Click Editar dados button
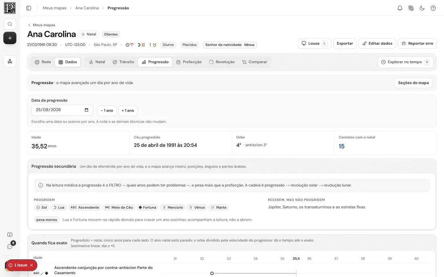Viewport: 444px width, 277px height. click(x=377, y=43)
